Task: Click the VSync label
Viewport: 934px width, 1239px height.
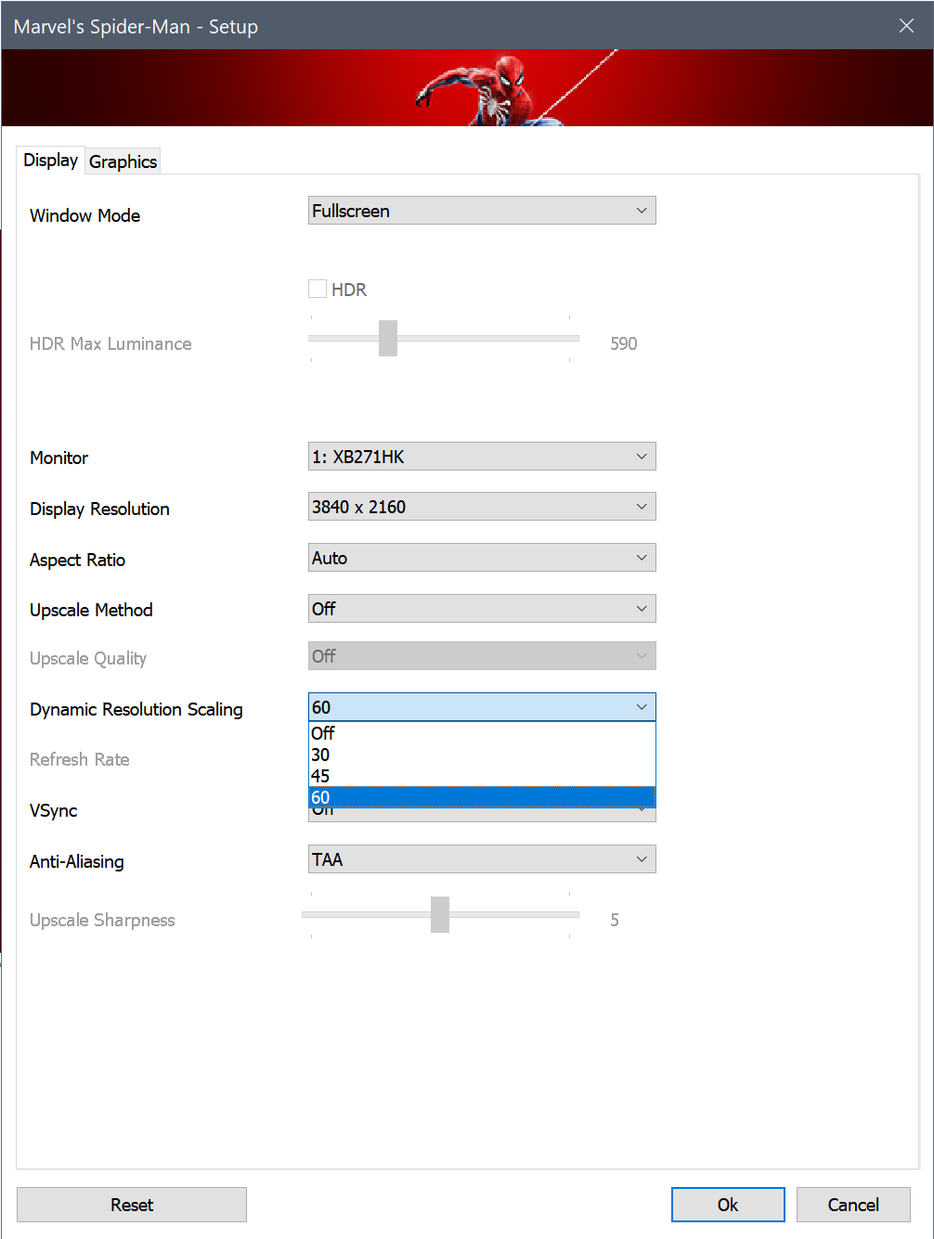Action: click(x=54, y=810)
